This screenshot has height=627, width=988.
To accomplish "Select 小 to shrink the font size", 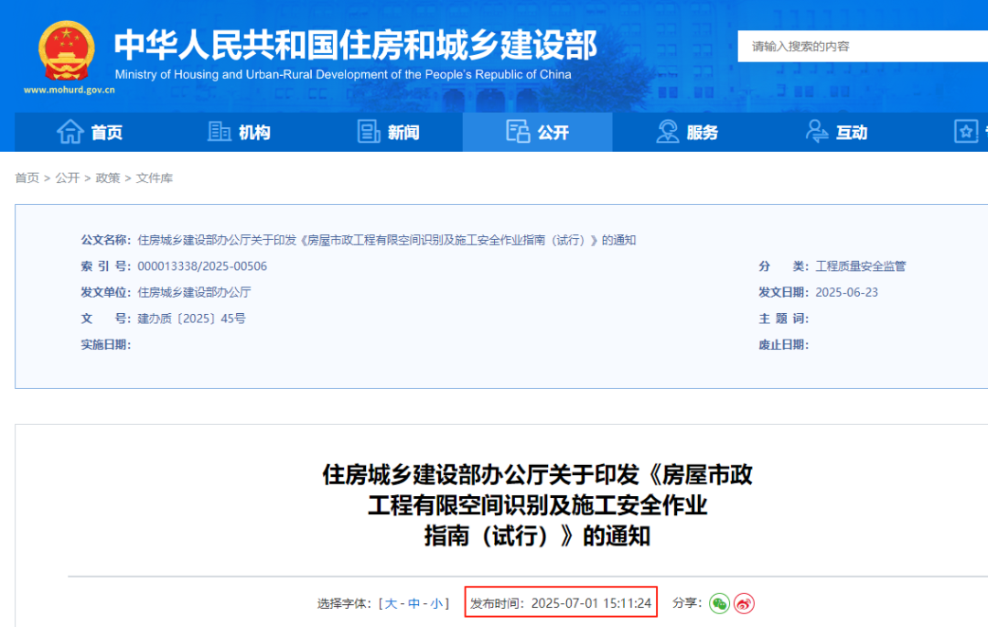I will click(436, 603).
